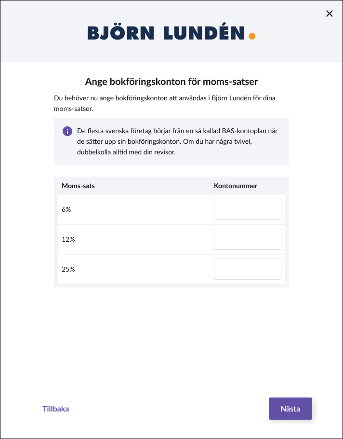Focus the account number field for 25%
The height and width of the screenshot is (439, 343).
248,269
